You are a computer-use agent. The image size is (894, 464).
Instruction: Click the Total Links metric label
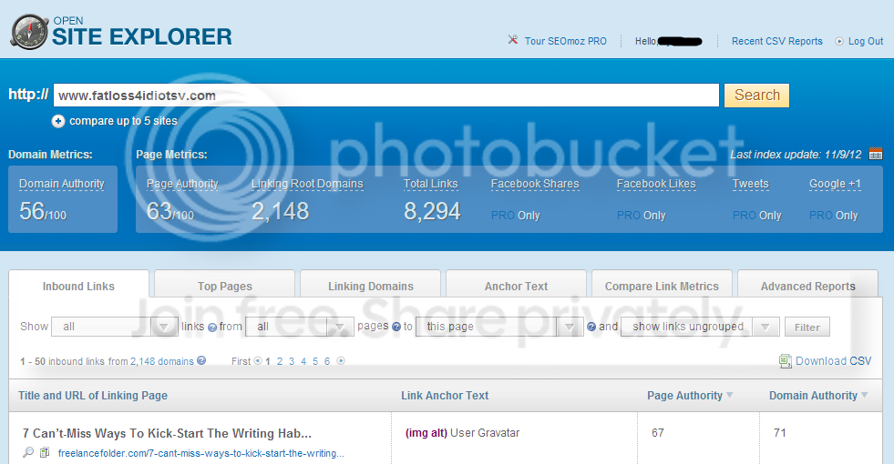pyautogui.click(x=430, y=183)
